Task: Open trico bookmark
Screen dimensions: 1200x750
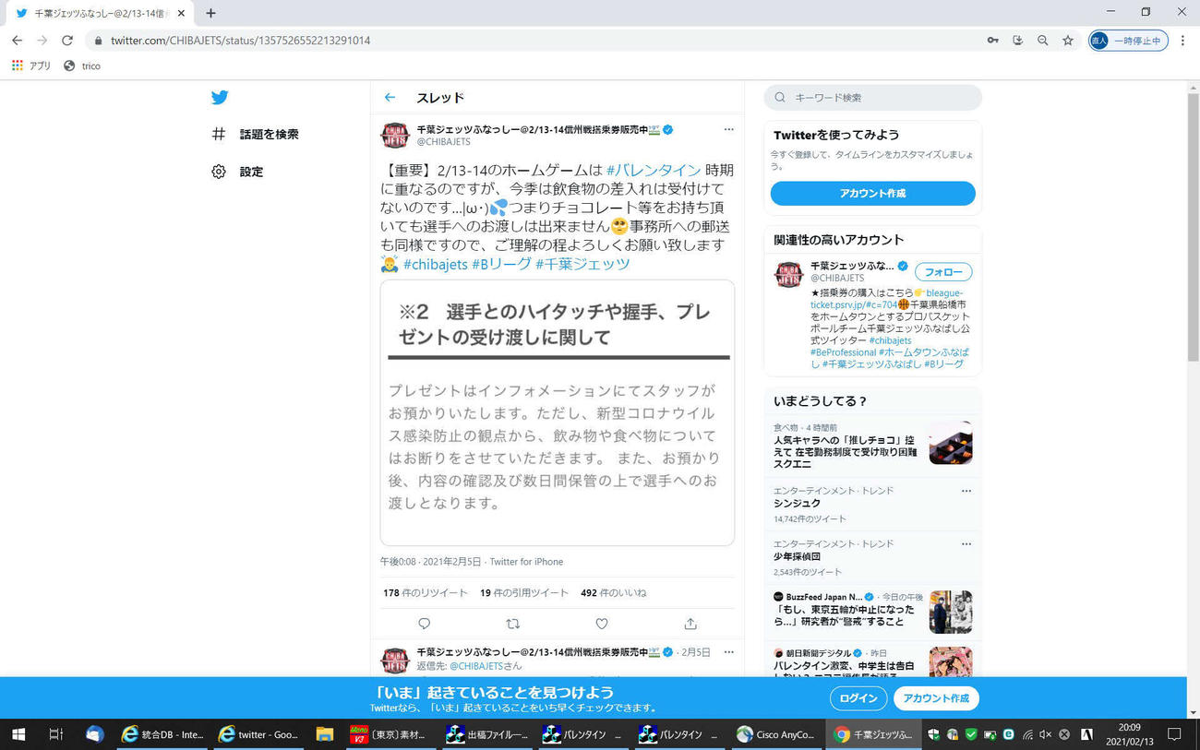Action: coord(81,65)
